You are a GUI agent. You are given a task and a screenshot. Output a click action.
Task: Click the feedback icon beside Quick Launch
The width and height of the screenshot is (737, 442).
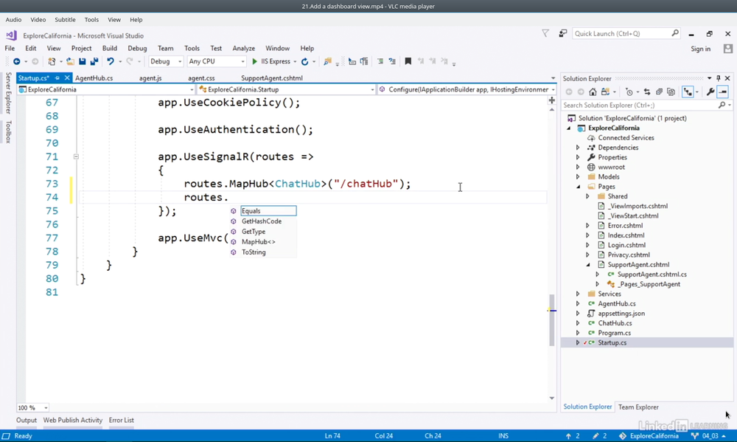(563, 33)
